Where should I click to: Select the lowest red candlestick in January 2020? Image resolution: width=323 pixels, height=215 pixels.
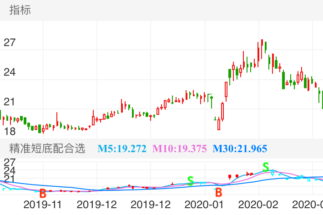219,124
